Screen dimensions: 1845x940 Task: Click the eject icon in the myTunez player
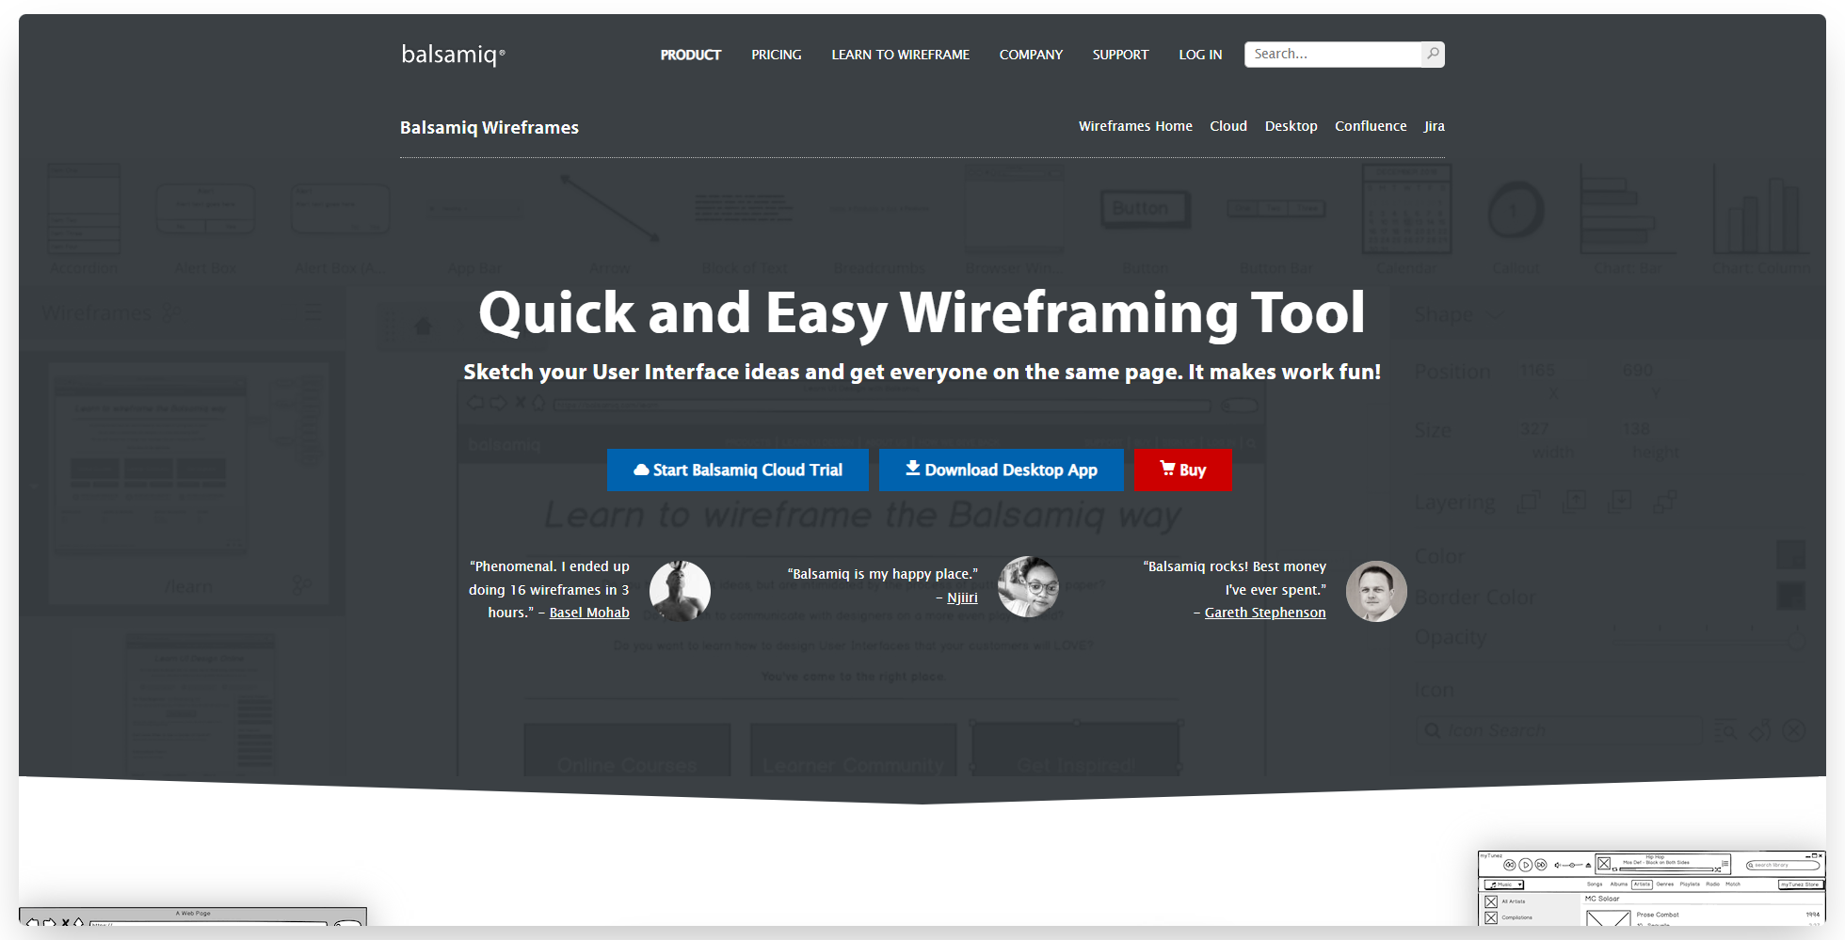click(x=1588, y=866)
